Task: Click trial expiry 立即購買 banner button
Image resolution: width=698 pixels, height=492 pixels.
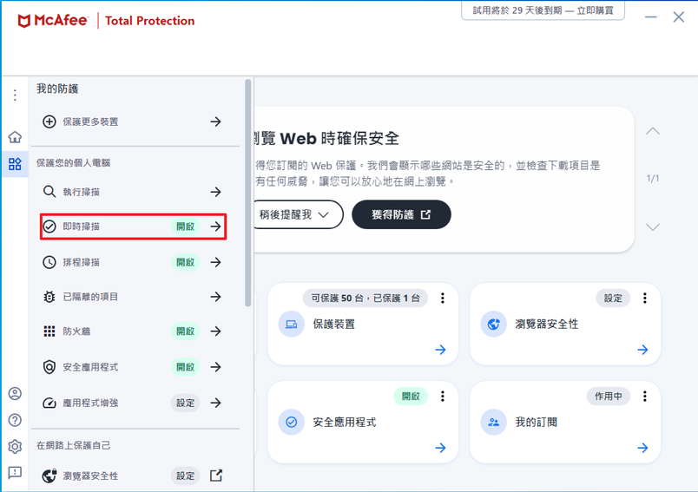Action: (x=543, y=10)
